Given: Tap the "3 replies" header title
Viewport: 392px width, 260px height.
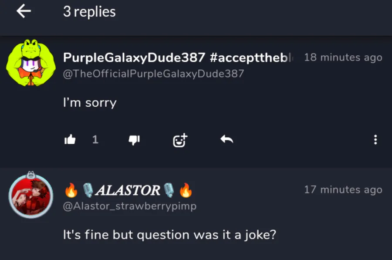Looking at the screenshot, I should (89, 12).
